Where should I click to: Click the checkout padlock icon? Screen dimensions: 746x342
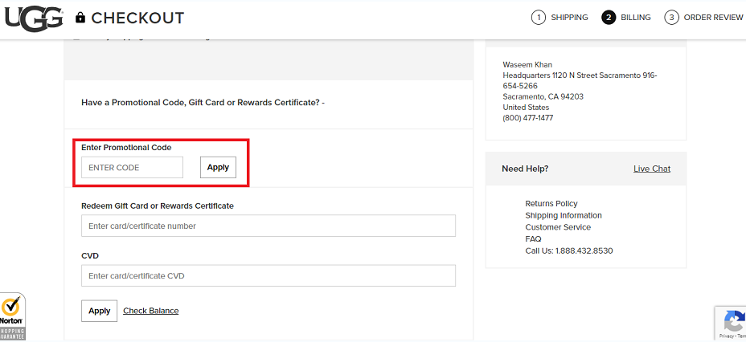point(80,18)
